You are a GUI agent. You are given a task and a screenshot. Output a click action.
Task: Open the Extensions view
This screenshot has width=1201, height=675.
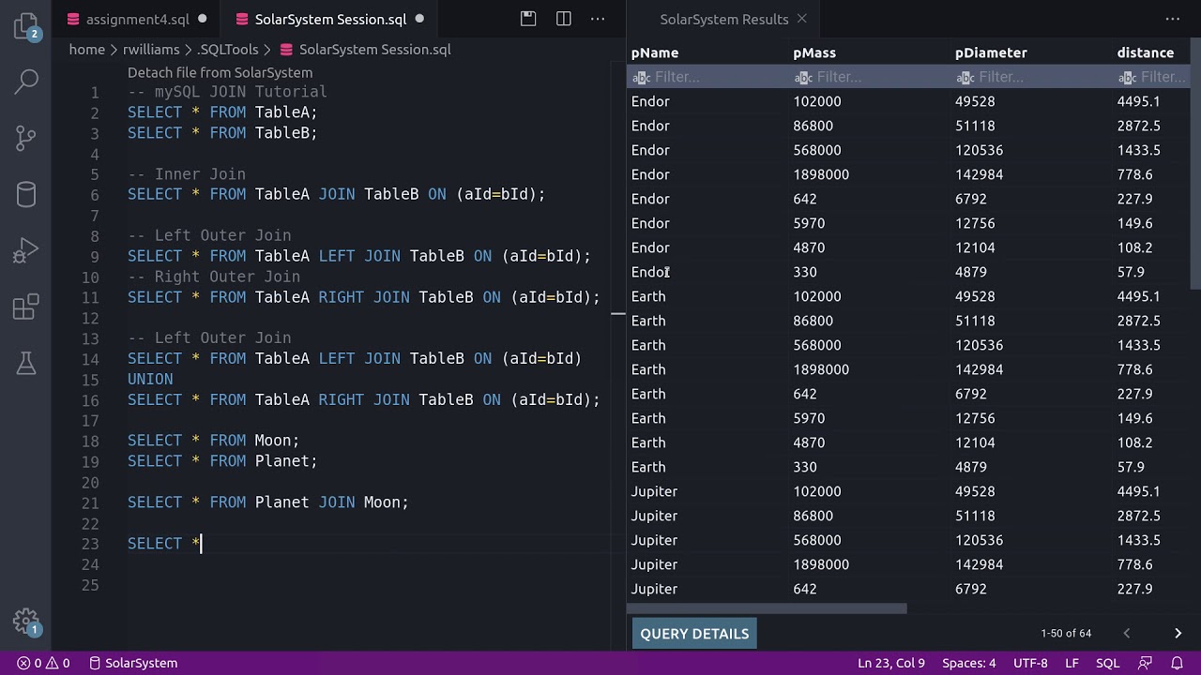click(26, 307)
